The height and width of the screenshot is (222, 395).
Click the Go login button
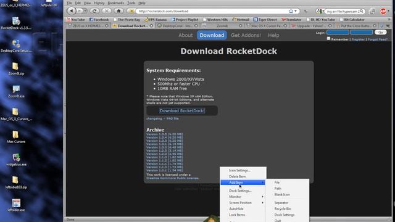tap(380, 32)
